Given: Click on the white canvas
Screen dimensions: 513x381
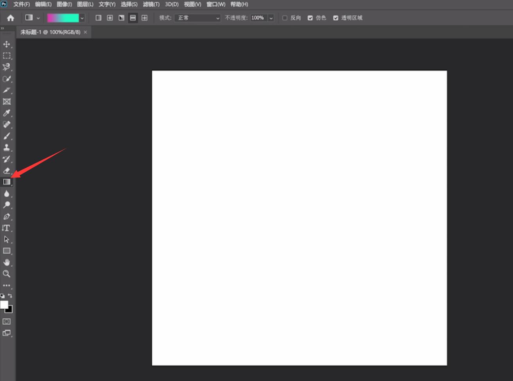Looking at the screenshot, I should (299, 218).
